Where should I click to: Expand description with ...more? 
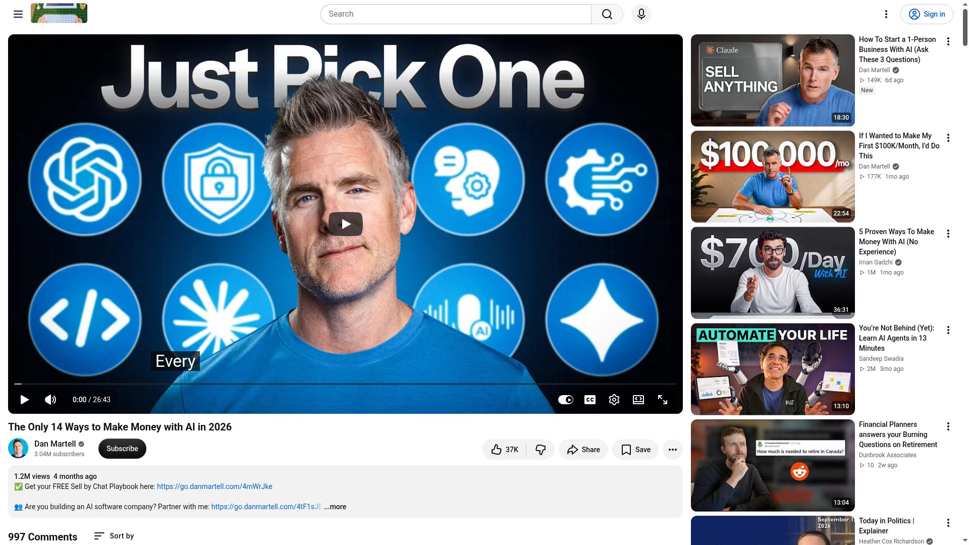coord(335,507)
